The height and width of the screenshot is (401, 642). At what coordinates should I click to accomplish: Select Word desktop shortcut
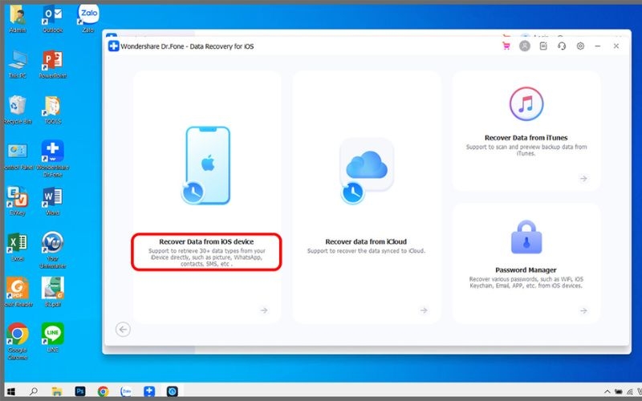point(52,201)
